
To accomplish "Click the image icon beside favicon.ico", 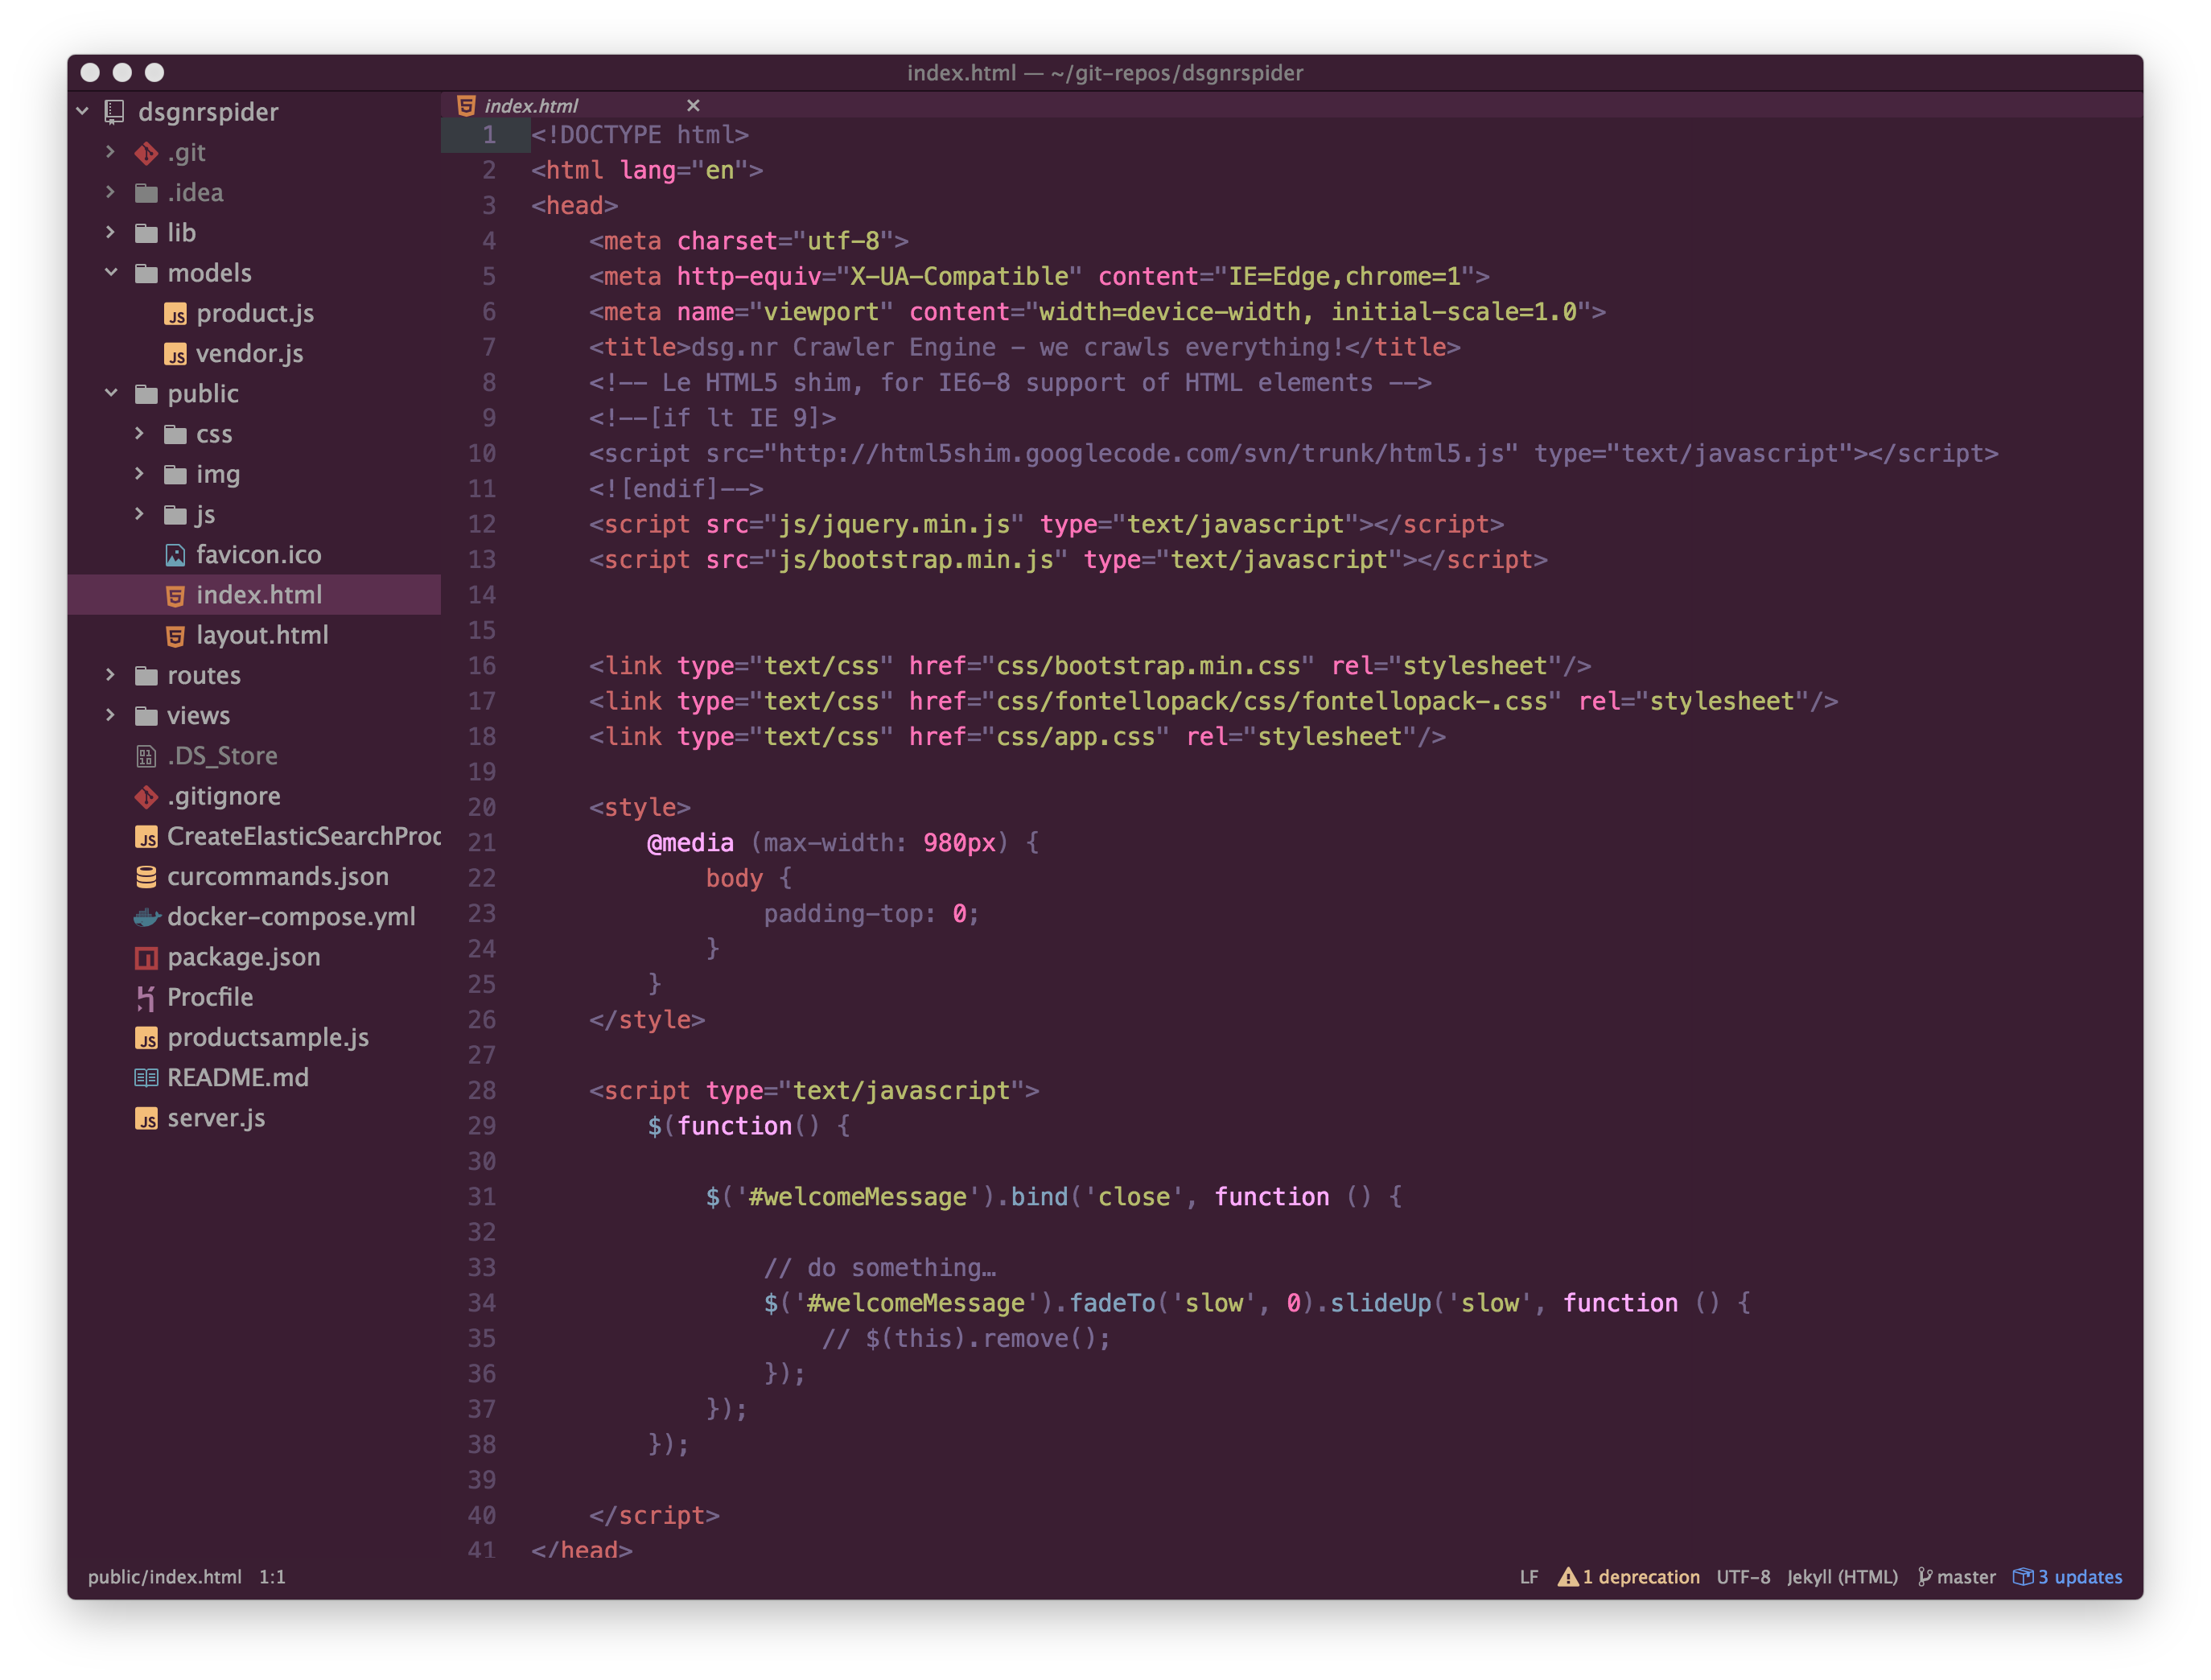I will click(x=175, y=555).
